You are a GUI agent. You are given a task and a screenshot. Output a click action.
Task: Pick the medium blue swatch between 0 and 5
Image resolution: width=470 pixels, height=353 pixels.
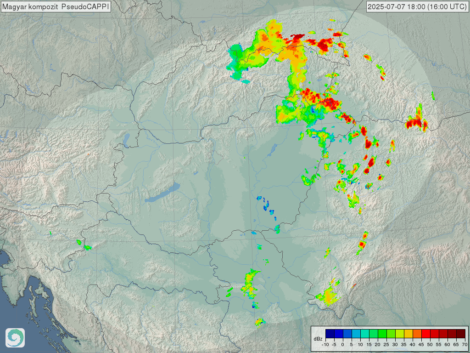coord(347,334)
